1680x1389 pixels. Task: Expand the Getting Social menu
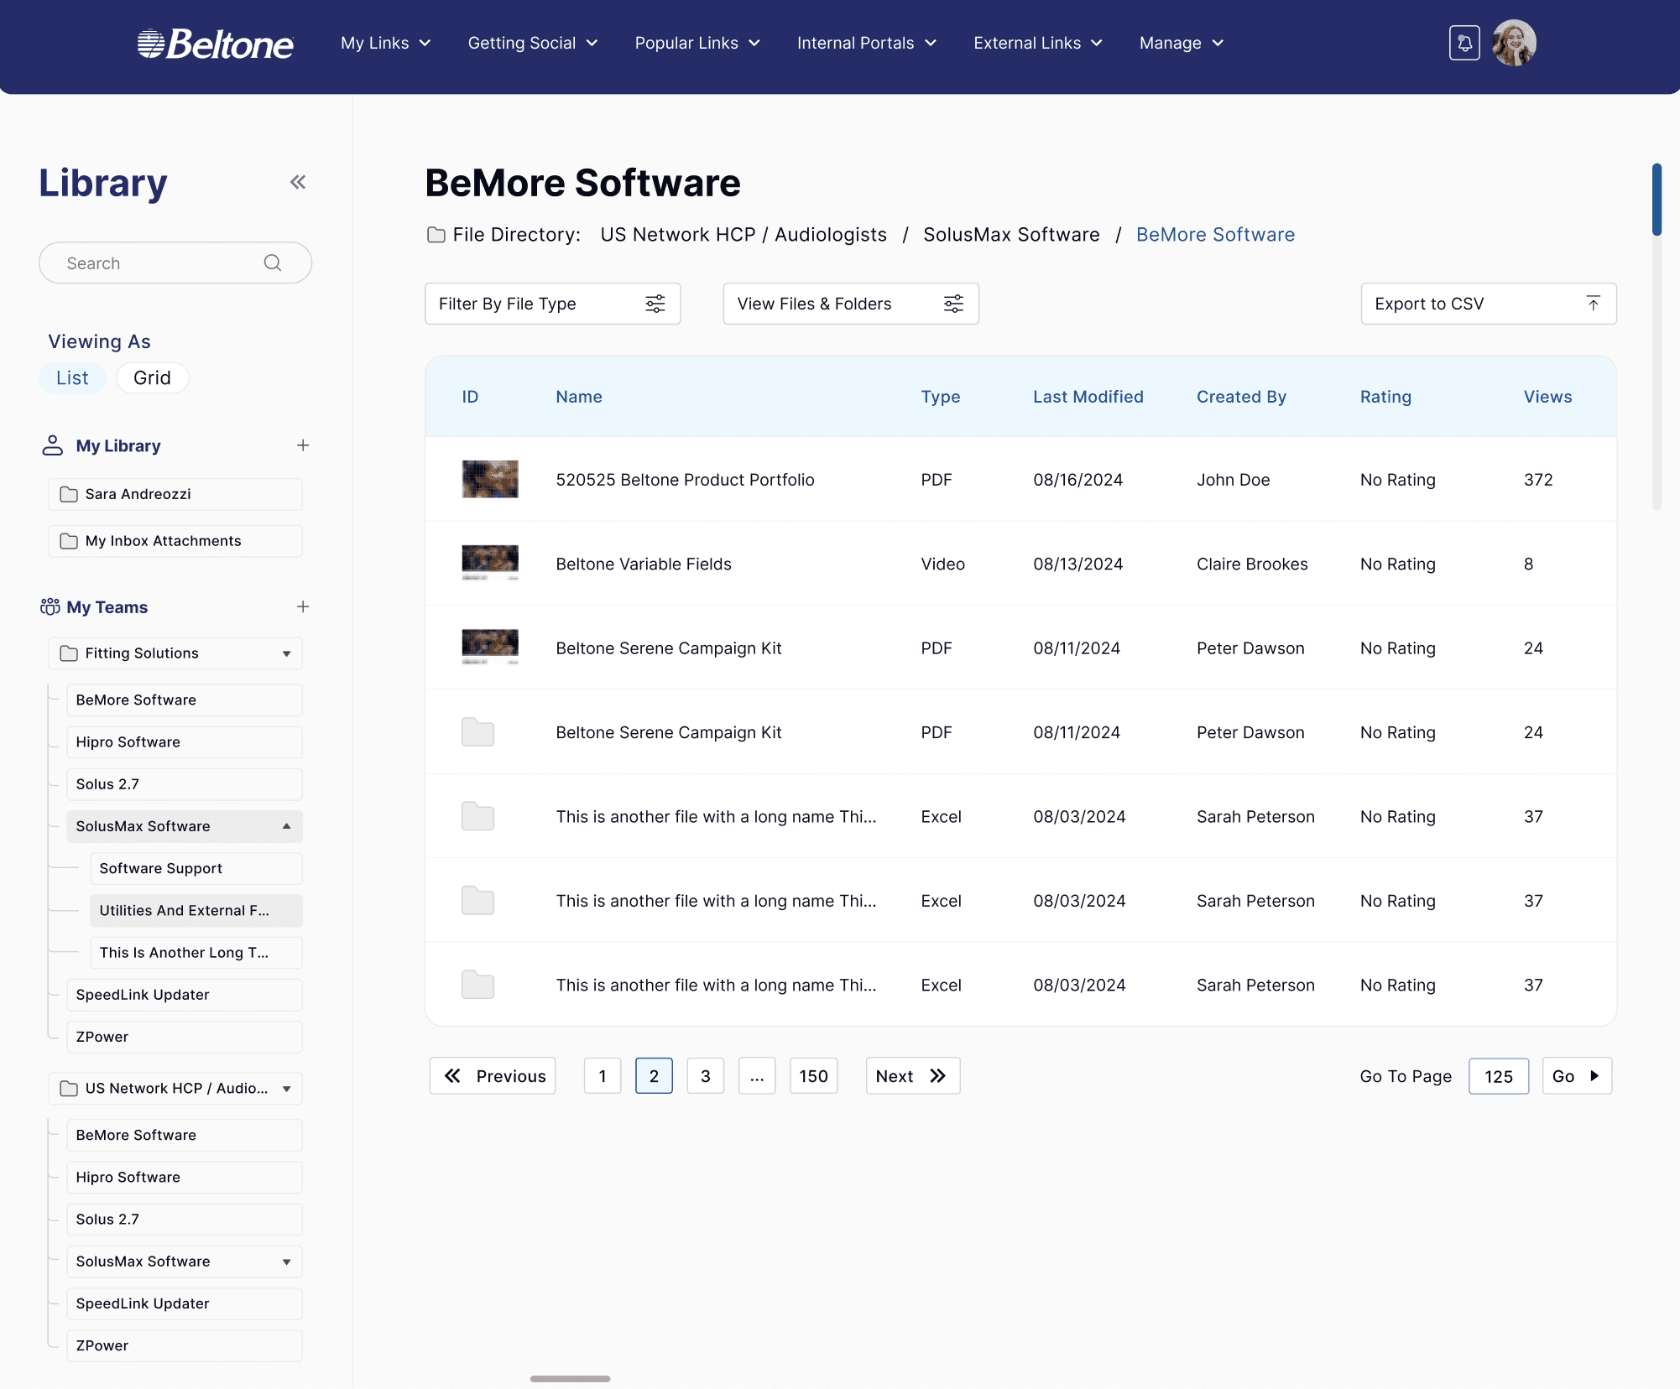pyautogui.click(x=533, y=43)
